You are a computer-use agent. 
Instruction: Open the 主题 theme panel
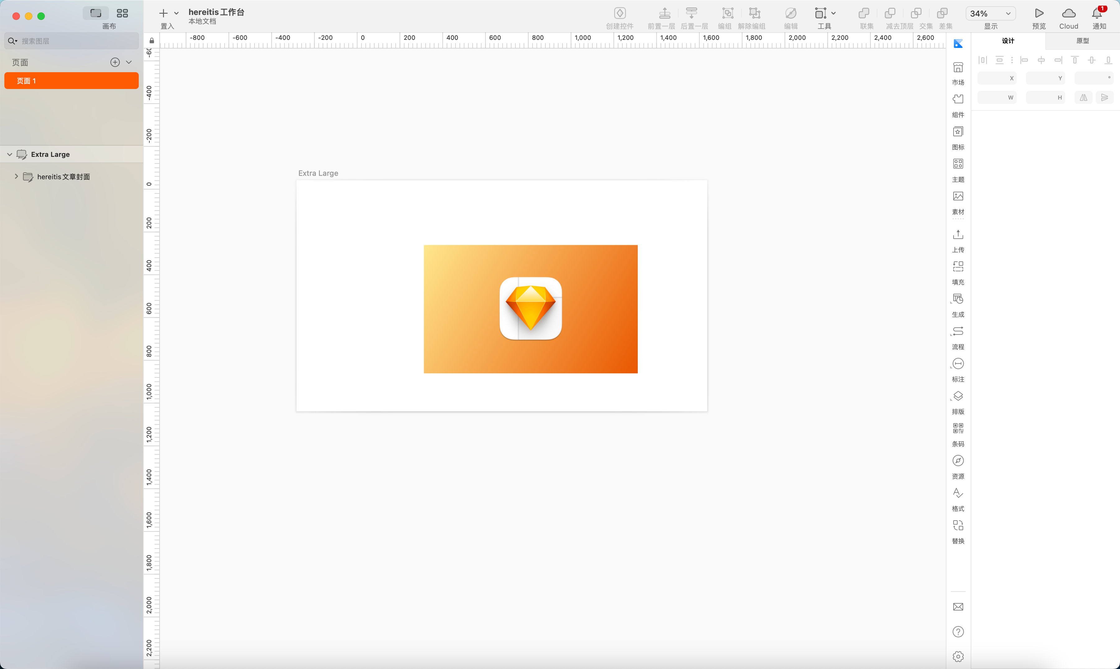[x=958, y=164]
